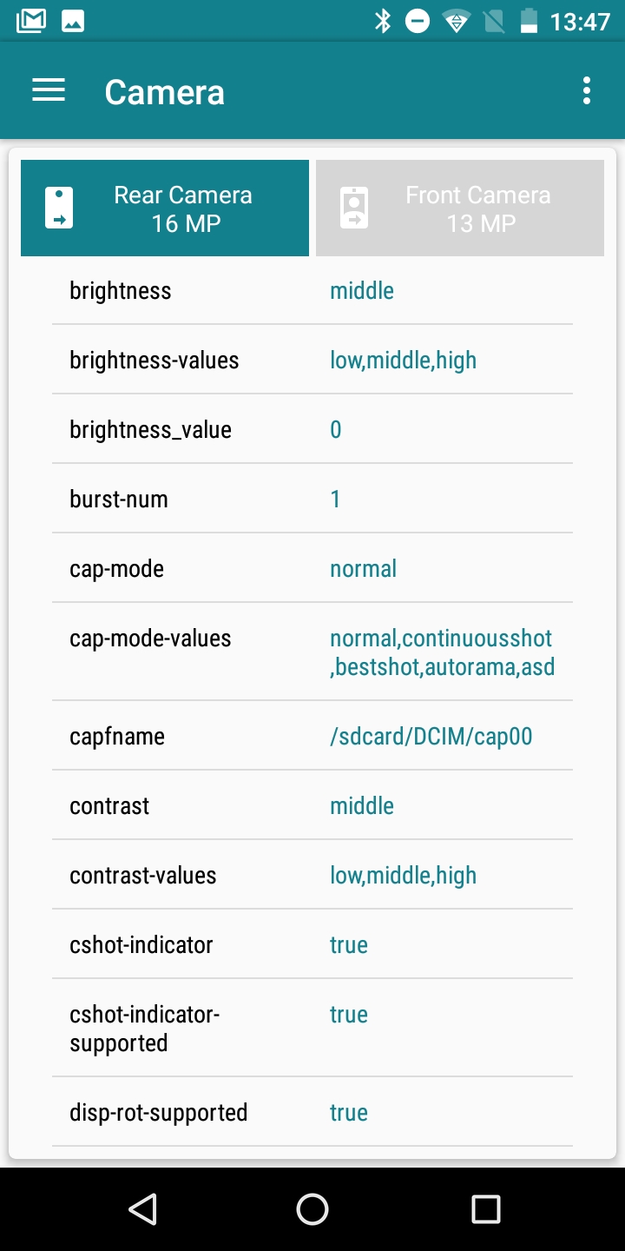Screen dimensions: 625x1251
Task: Select the brightness parameter row
Action: click(312, 290)
